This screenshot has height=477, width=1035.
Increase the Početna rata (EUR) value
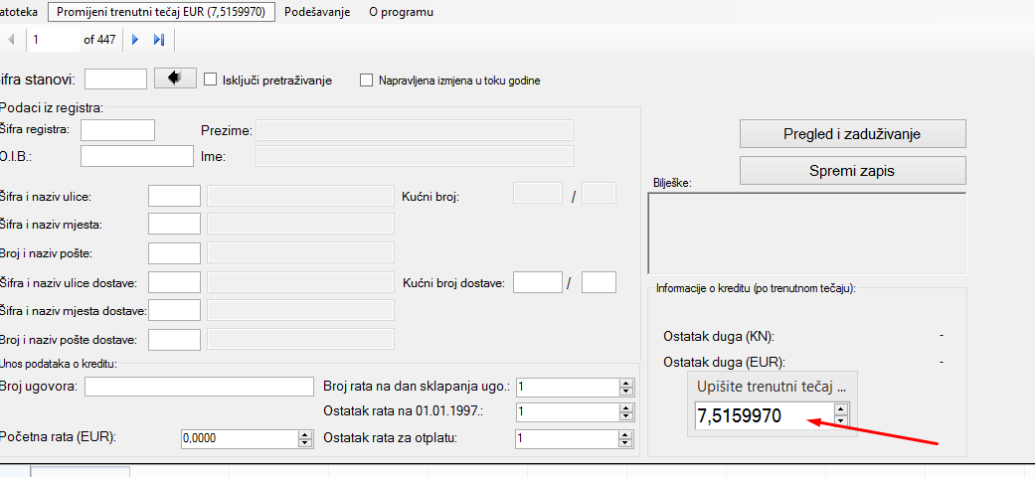click(x=305, y=434)
